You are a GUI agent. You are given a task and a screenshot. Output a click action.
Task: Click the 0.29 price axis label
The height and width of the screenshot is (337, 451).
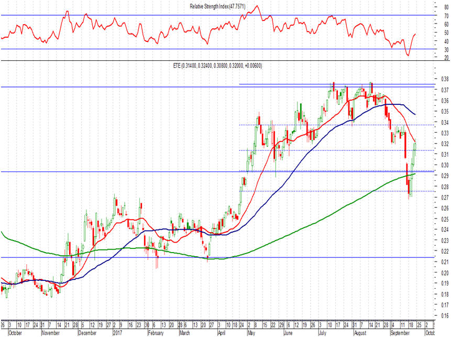445,176
